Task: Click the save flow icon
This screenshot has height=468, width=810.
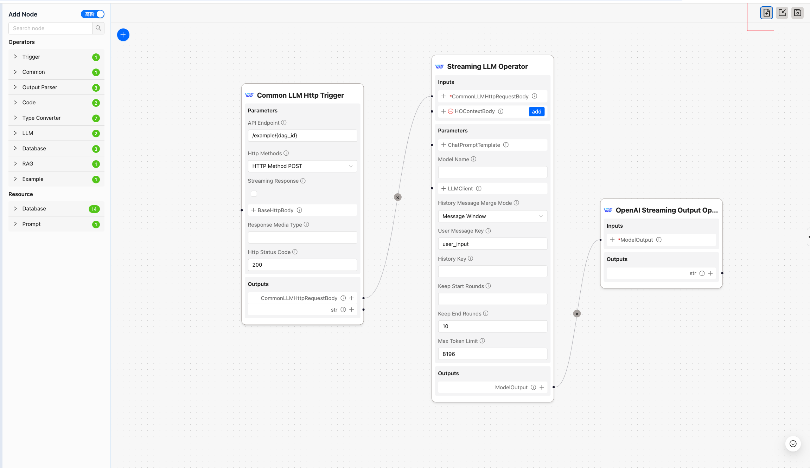Action: point(797,13)
